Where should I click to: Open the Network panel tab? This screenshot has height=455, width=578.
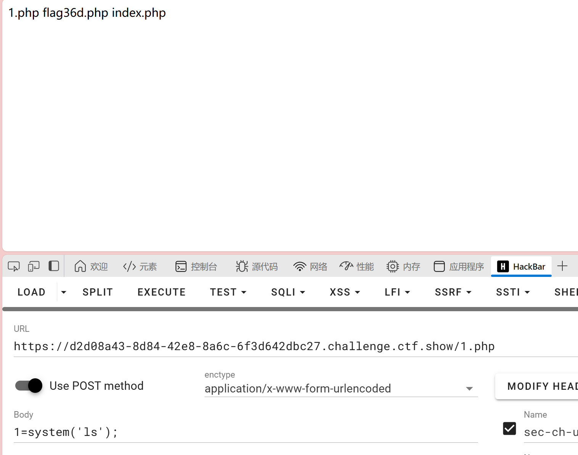tap(310, 266)
